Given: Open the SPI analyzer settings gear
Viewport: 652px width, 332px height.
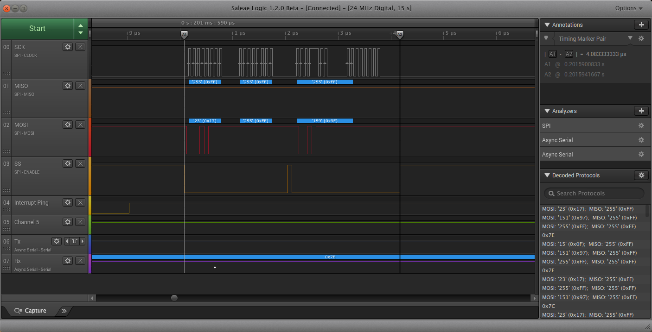Looking at the screenshot, I should pos(641,126).
